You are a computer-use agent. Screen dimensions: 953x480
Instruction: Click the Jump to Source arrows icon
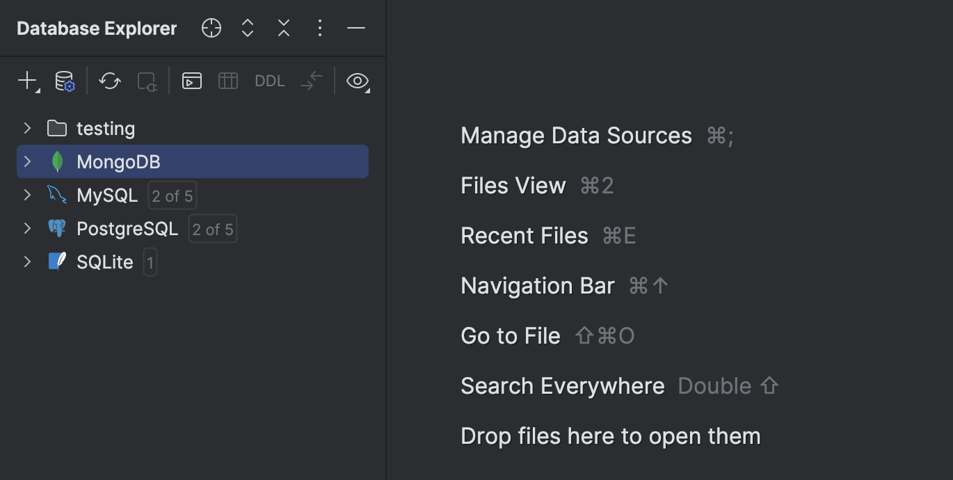(x=312, y=81)
